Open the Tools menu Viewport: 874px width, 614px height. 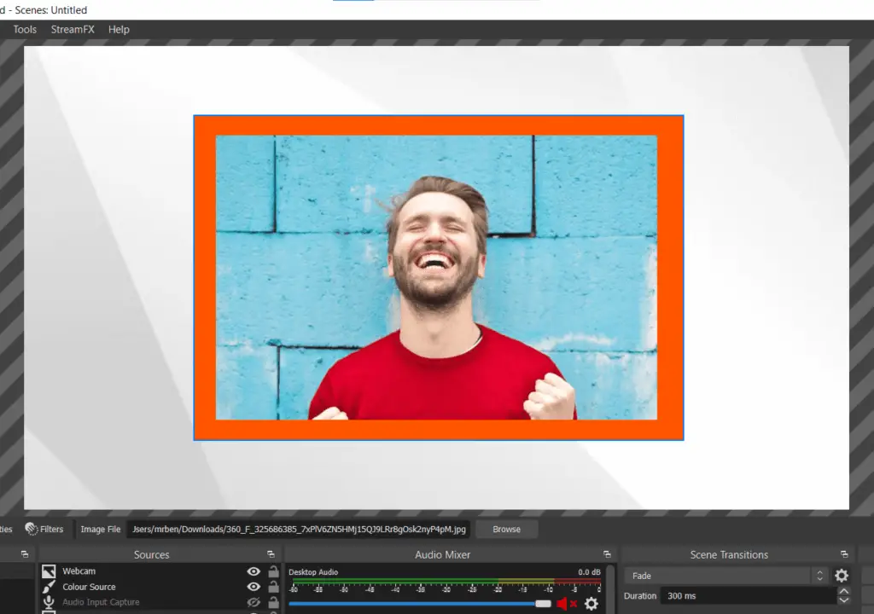coord(25,30)
